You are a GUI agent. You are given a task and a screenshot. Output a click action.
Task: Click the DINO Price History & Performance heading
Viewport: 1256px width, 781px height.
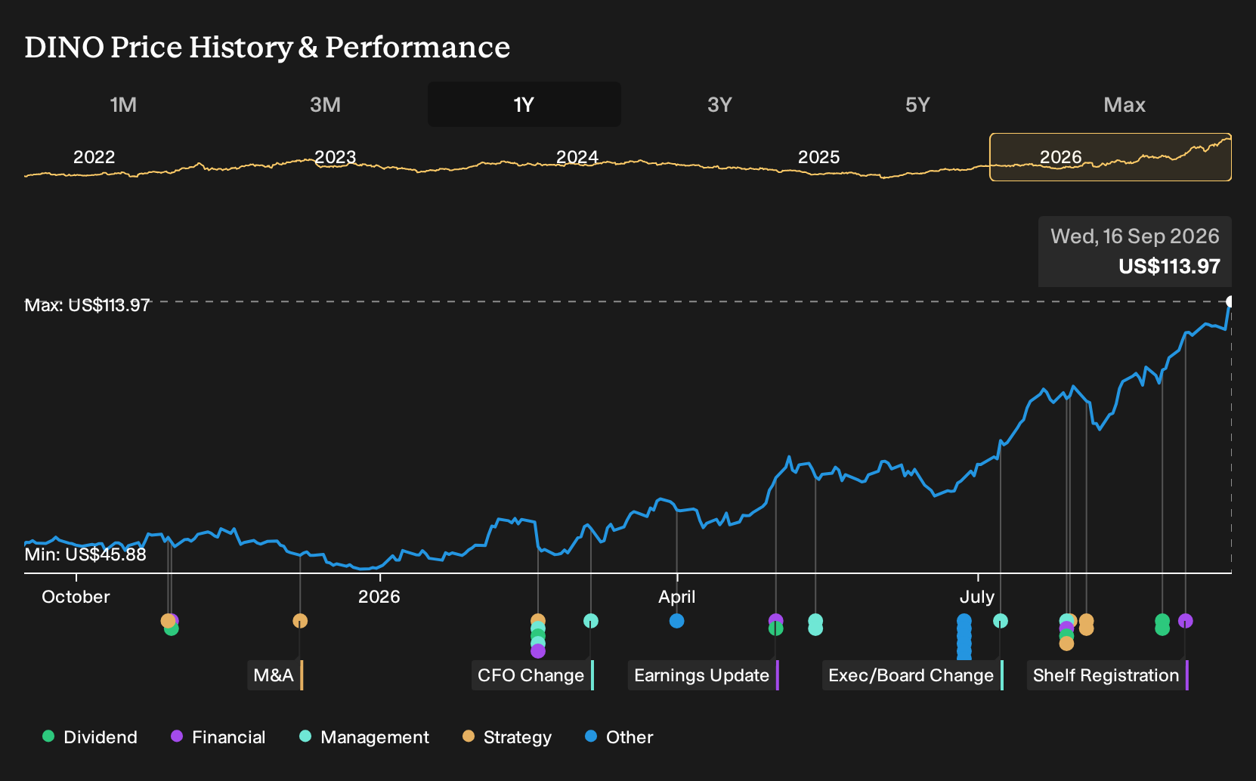coord(268,47)
